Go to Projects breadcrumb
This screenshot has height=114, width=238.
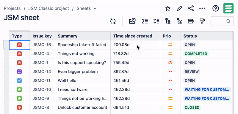click(12, 8)
